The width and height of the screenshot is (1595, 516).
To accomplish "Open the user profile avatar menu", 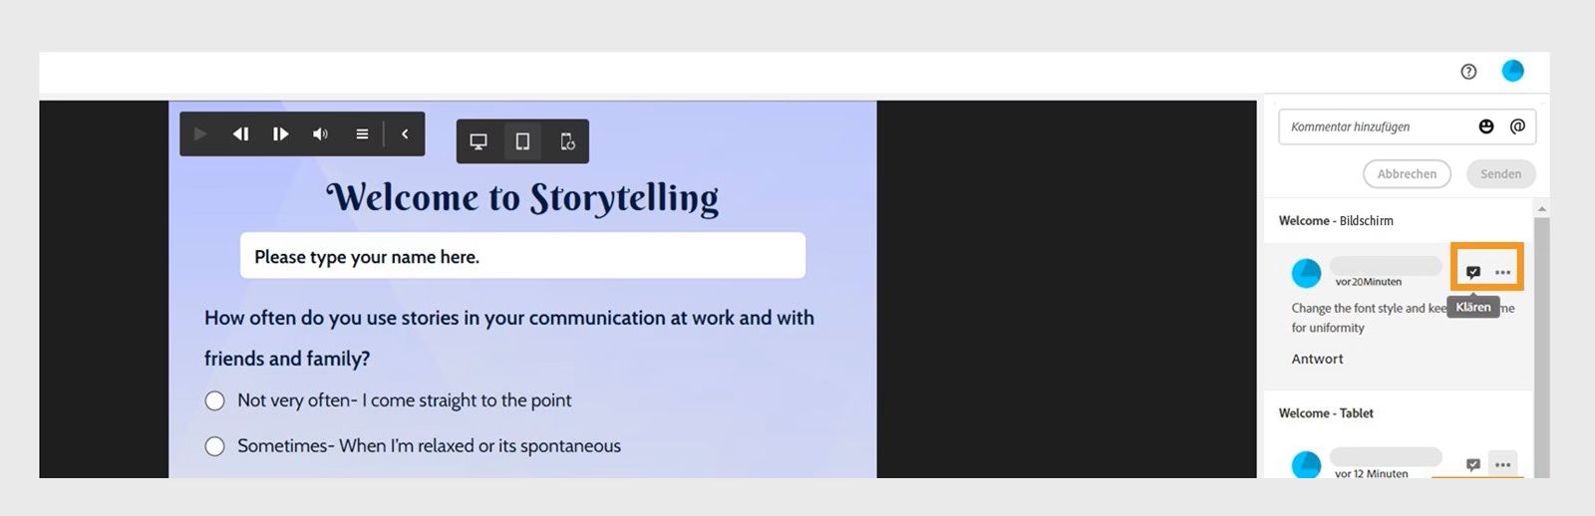I will coord(1512,71).
